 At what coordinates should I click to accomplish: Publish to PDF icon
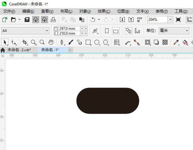coord(139,20)
